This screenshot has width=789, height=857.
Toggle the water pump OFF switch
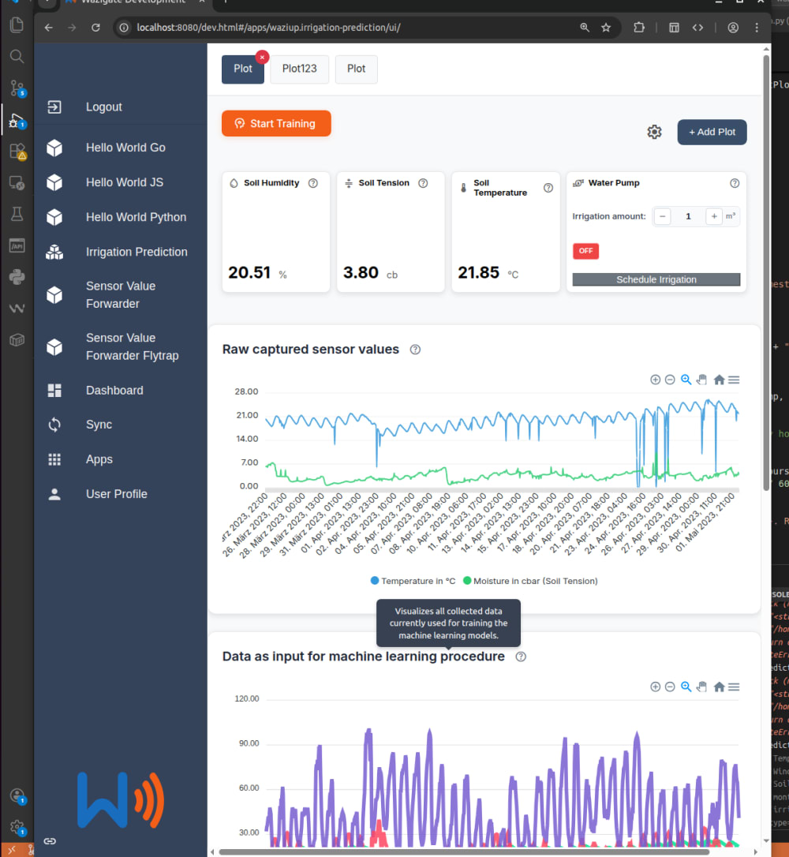585,251
